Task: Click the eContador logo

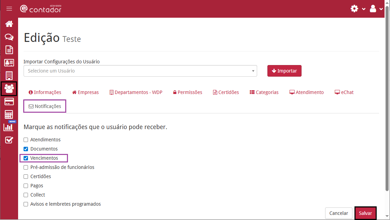Action: pos(41,9)
